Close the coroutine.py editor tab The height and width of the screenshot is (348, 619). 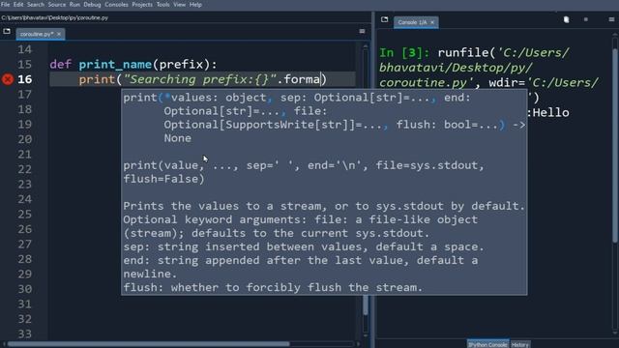point(59,34)
